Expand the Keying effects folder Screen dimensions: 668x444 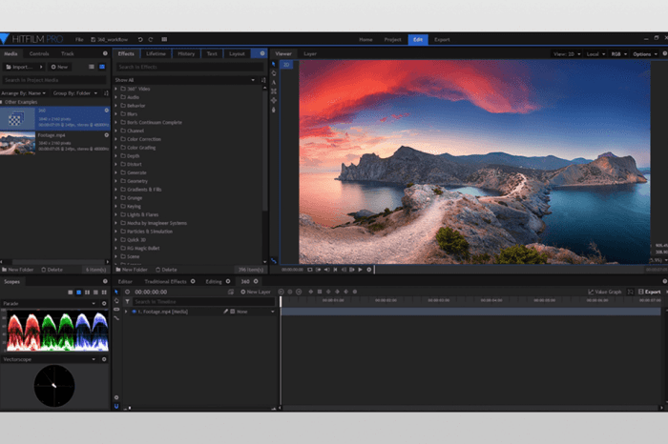115,206
